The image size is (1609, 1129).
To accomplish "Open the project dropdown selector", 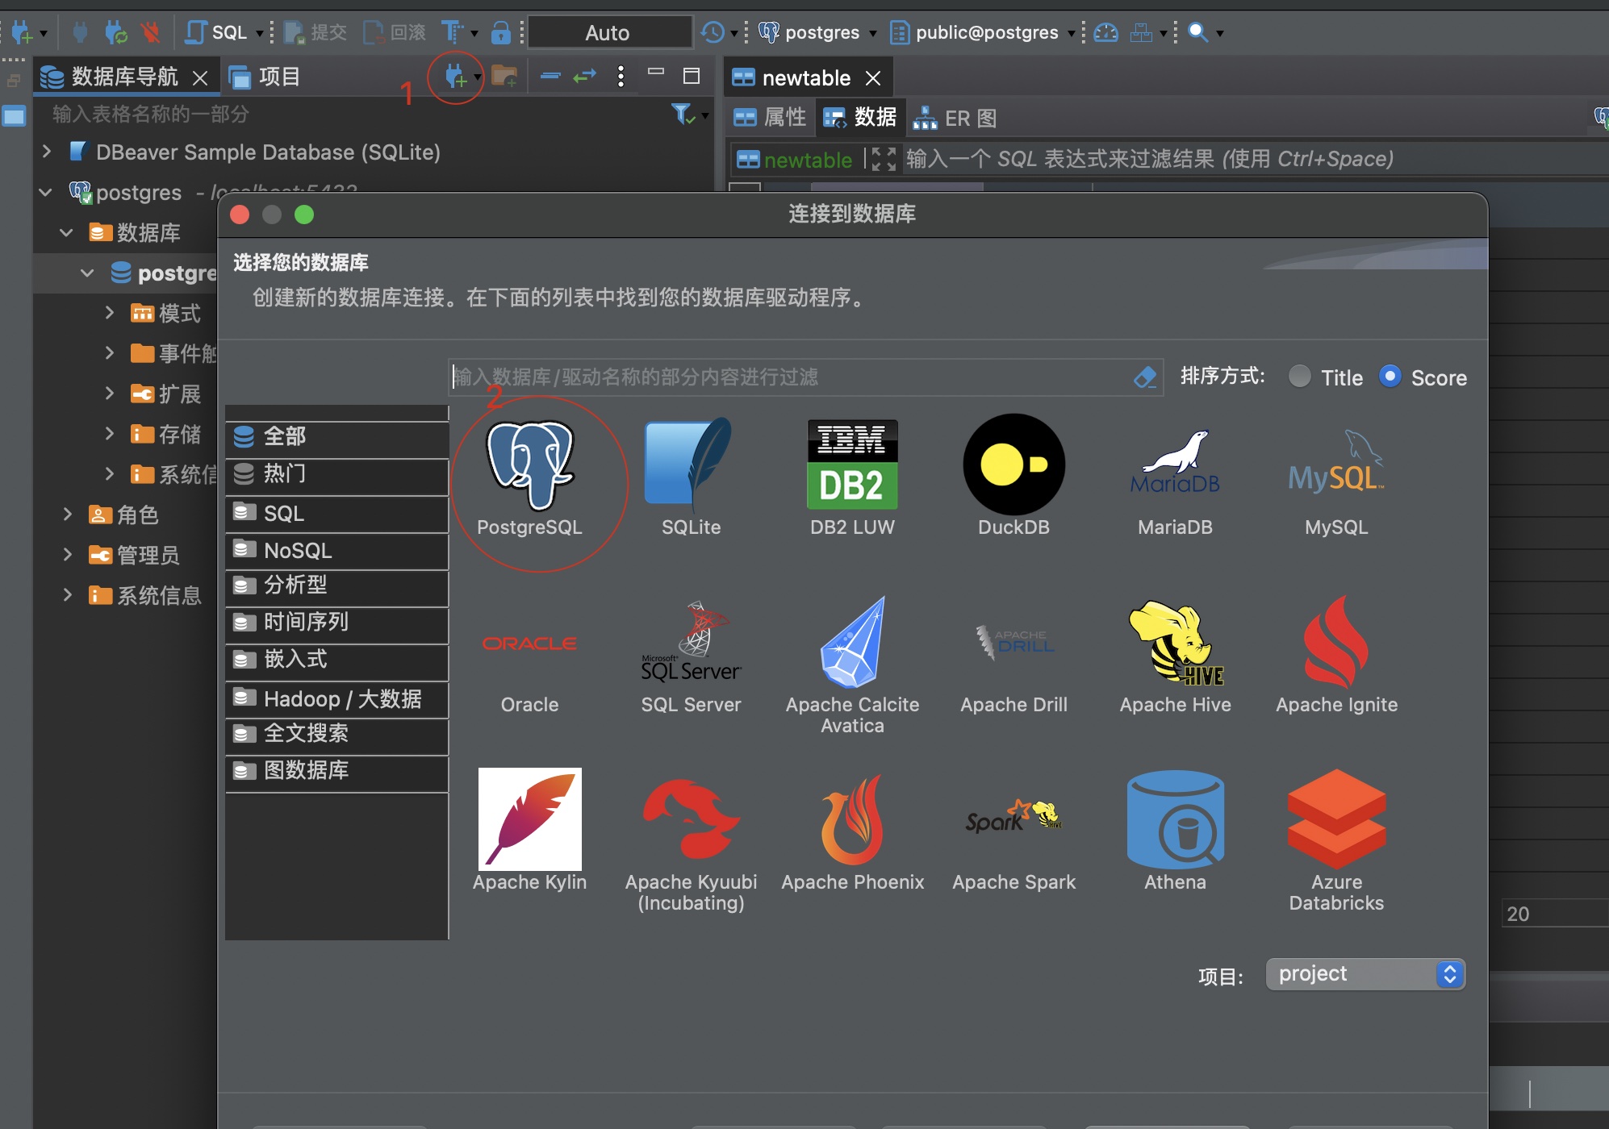I will pos(1365,974).
